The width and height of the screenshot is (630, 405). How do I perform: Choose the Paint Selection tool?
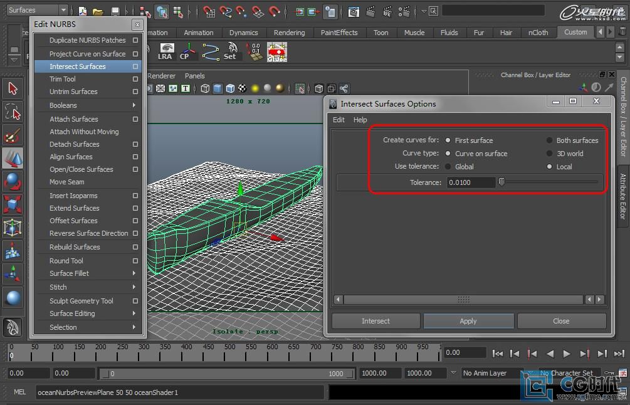[x=13, y=135]
